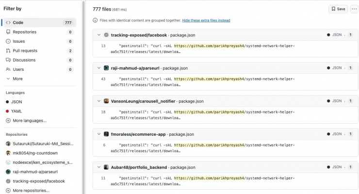Click line 18 in carousell_notifier snippet
The width and height of the screenshot is (359, 194).
coord(103,112)
